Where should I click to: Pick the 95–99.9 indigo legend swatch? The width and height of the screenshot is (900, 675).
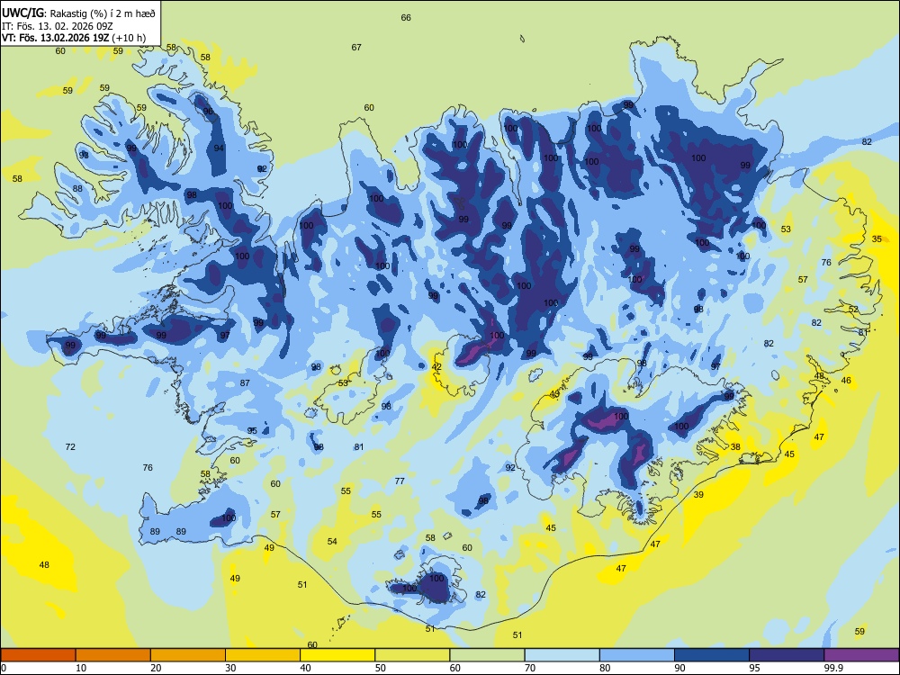(787, 655)
